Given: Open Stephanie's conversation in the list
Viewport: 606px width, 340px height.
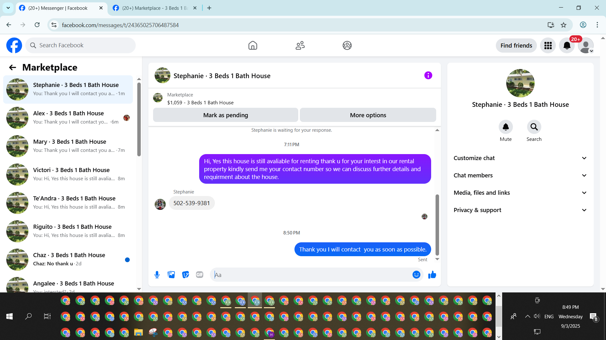Looking at the screenshot, I should [x=68, y=89].
